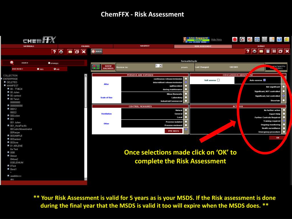292x219 pixels.
Task: Save the risk assessment via floppy icon
Action: (x=268, y=51)
